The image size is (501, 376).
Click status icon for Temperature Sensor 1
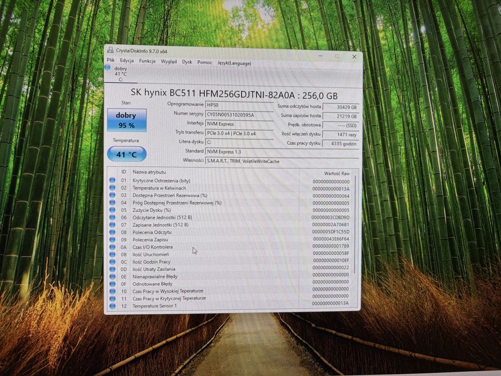point(112,306)
